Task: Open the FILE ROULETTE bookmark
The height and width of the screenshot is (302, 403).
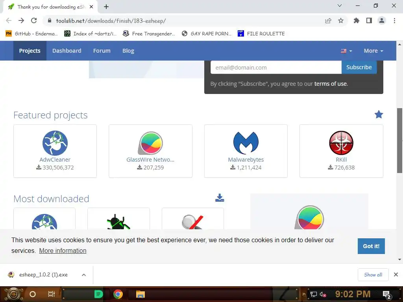Action: click(x=261, y=34)
